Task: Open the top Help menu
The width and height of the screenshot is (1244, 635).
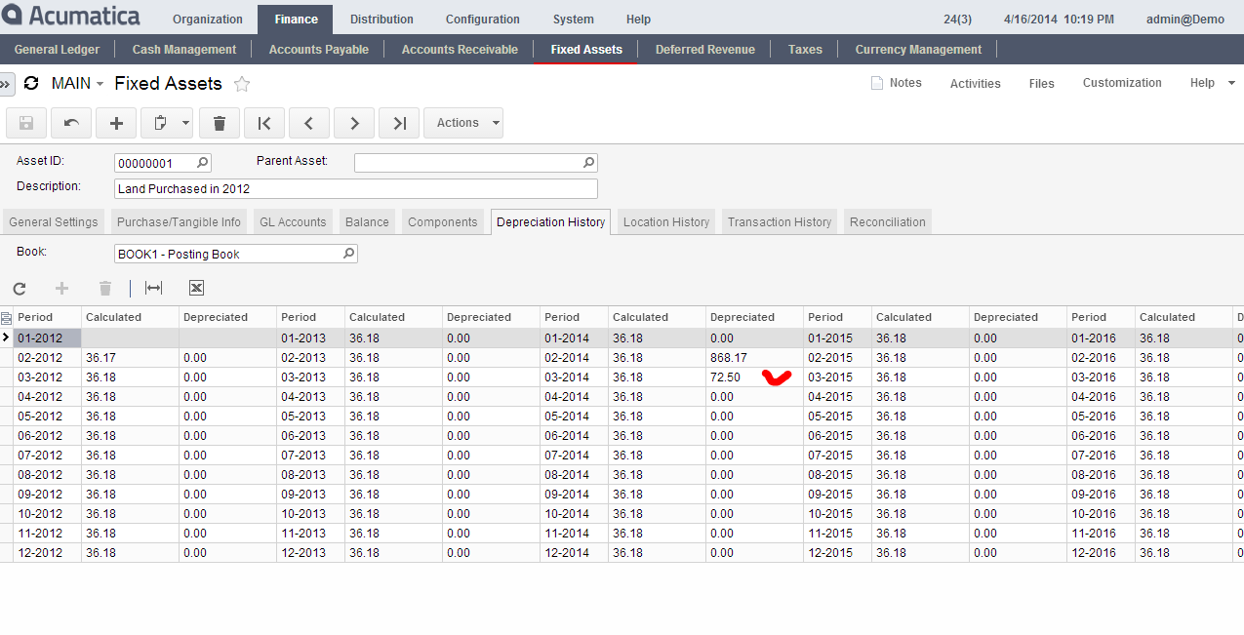Action: point(638,20)
